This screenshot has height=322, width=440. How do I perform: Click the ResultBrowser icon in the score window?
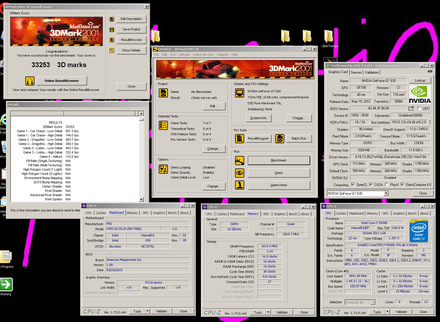pos(112,40)
